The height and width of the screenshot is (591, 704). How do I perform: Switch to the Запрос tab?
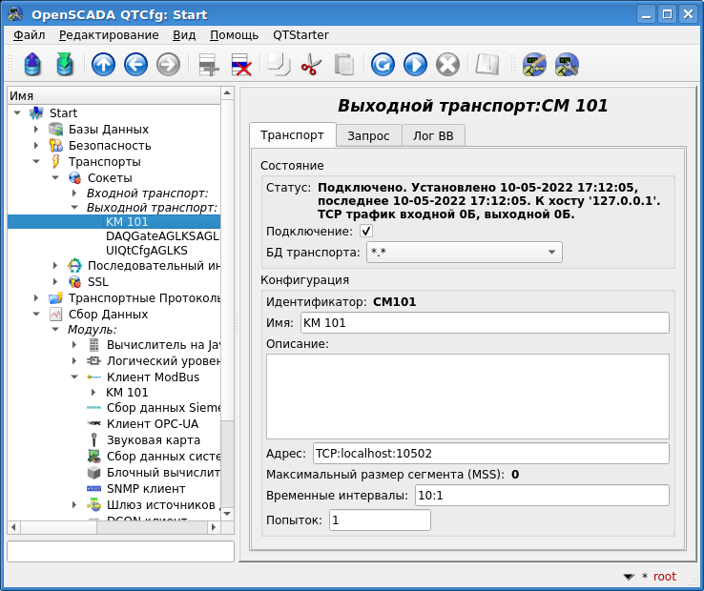(368, 135)
